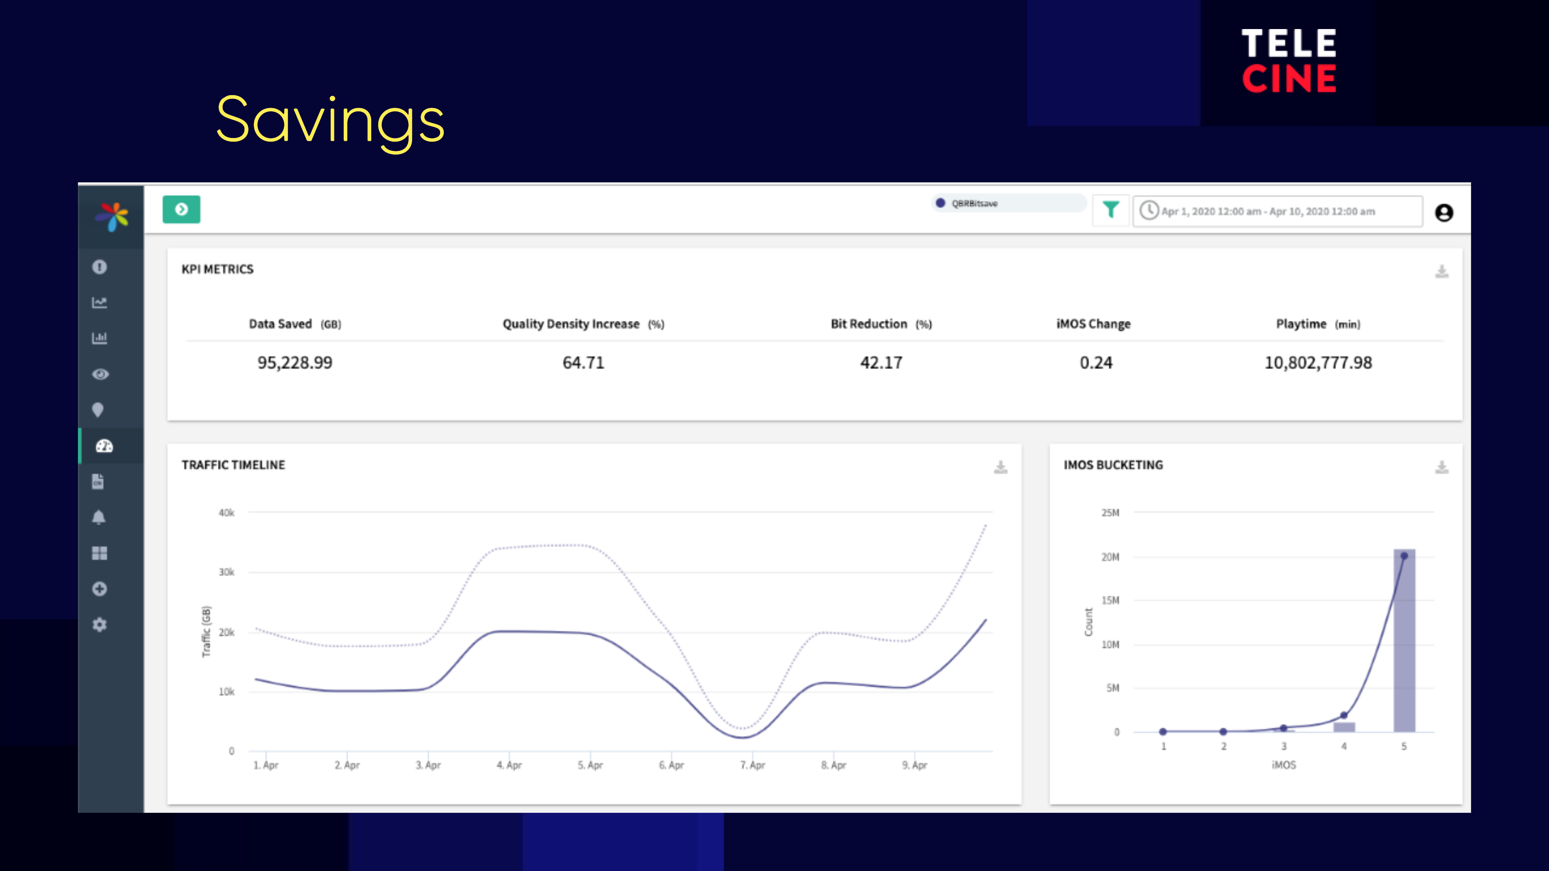1549x871 pixels.
Task: Click the Traffic (GB) axis title
Action: [206, 632]
